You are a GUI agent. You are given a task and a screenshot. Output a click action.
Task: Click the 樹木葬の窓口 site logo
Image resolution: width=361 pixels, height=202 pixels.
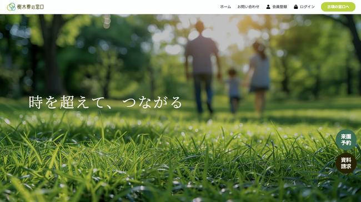pyautogui.click(x=26, y=7)
